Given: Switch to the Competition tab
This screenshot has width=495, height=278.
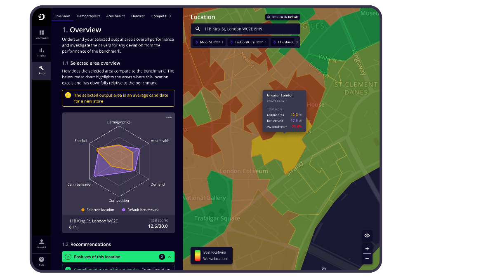Looking at the screenshot, I should pos(159,16).
